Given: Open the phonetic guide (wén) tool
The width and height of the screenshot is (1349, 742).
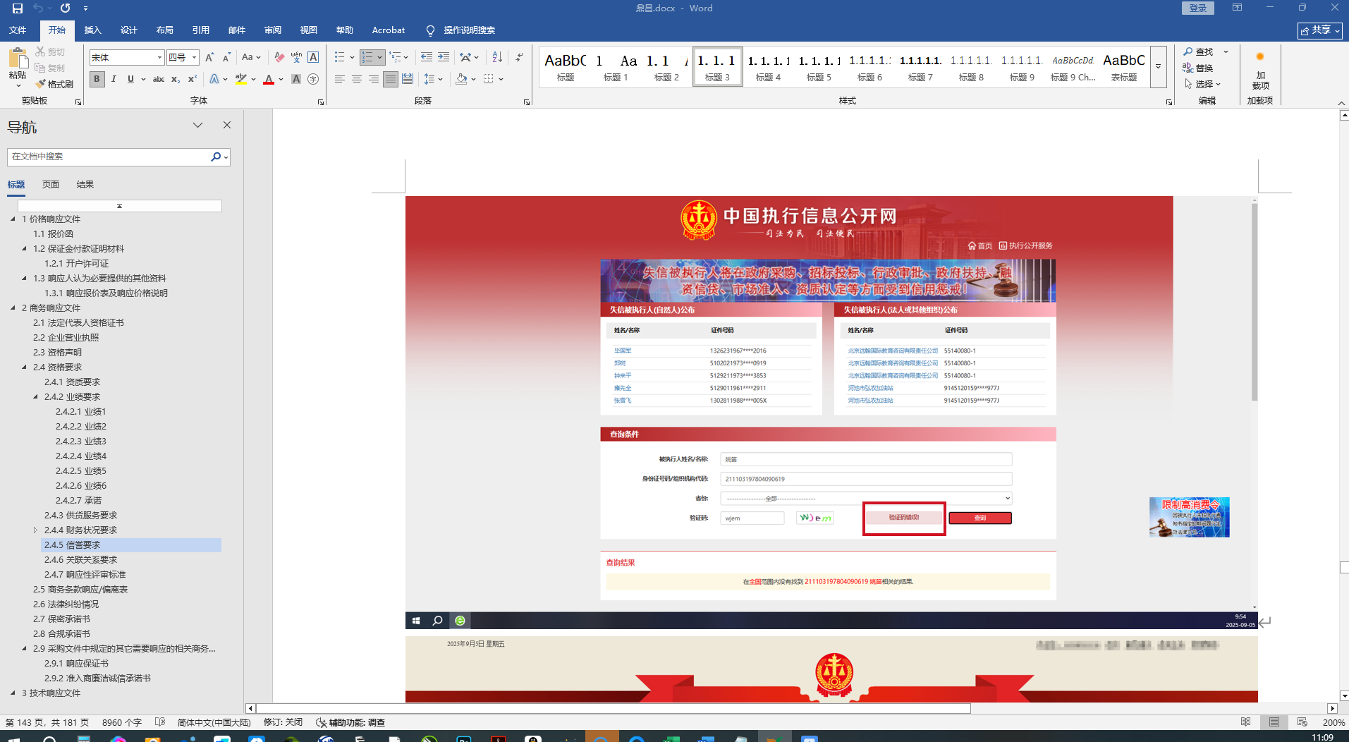Looking at the screenshot, I should (x=296, y=57).
